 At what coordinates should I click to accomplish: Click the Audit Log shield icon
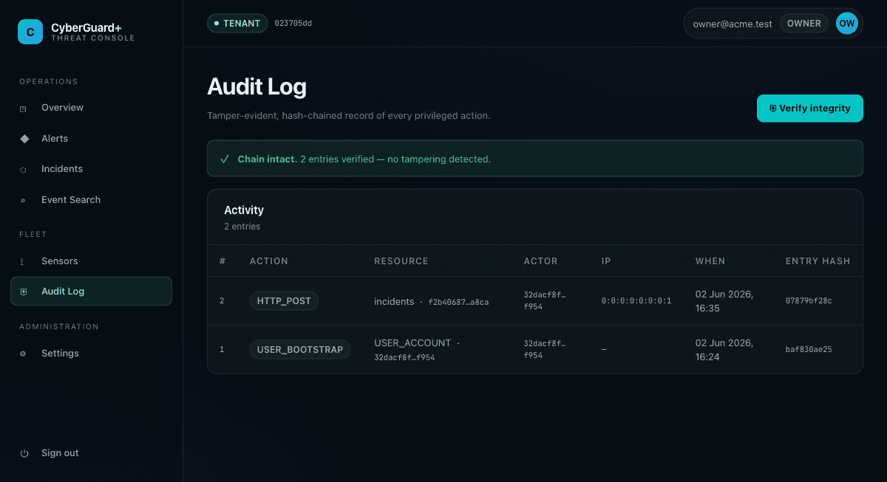pos(24,292)
